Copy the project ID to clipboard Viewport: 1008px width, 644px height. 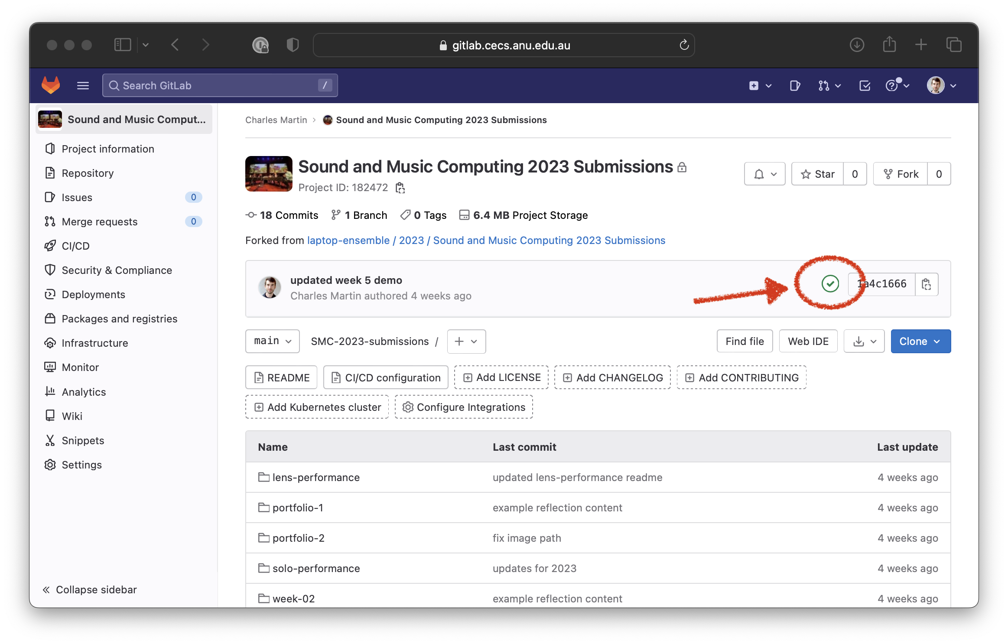(400, 188)
